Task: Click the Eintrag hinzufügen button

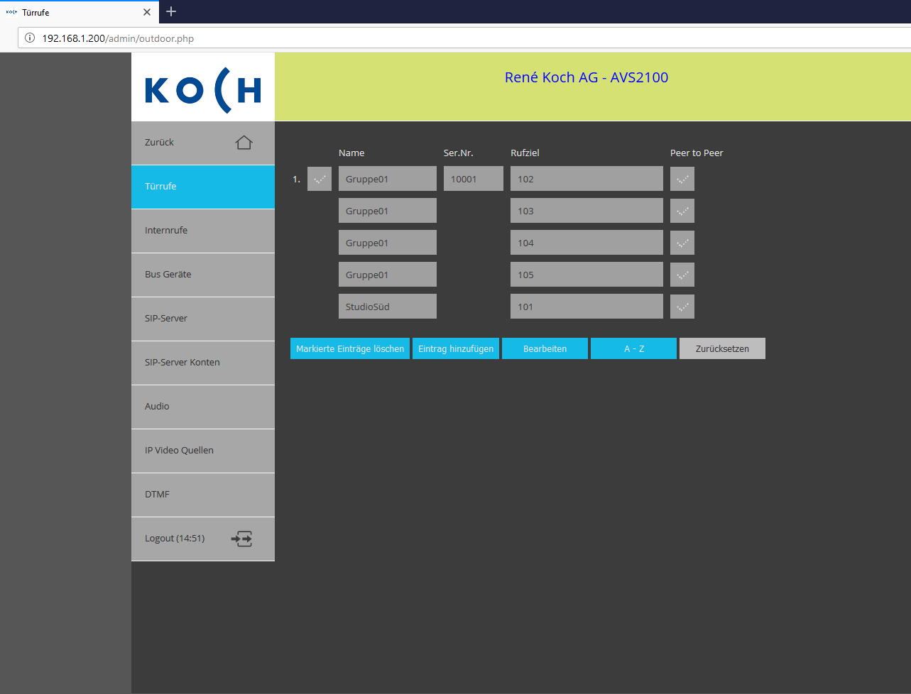Action: coord(456,348)
